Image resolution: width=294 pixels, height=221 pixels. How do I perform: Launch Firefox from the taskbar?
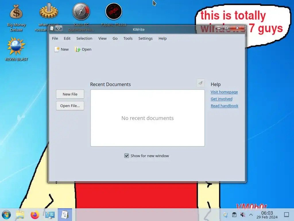[35, 215]
